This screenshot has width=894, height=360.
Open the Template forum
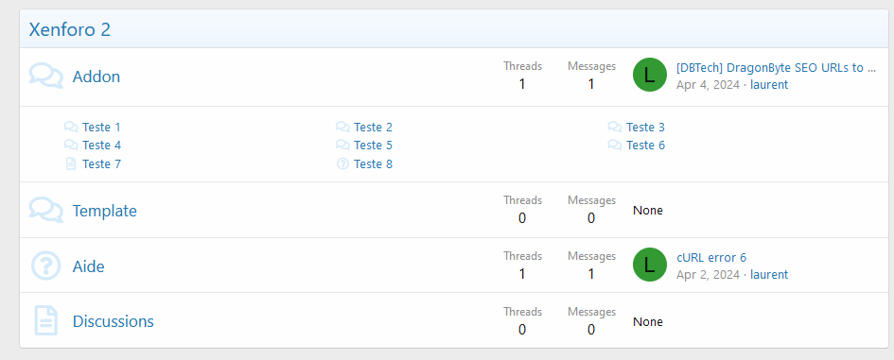[x=105, y=211]
